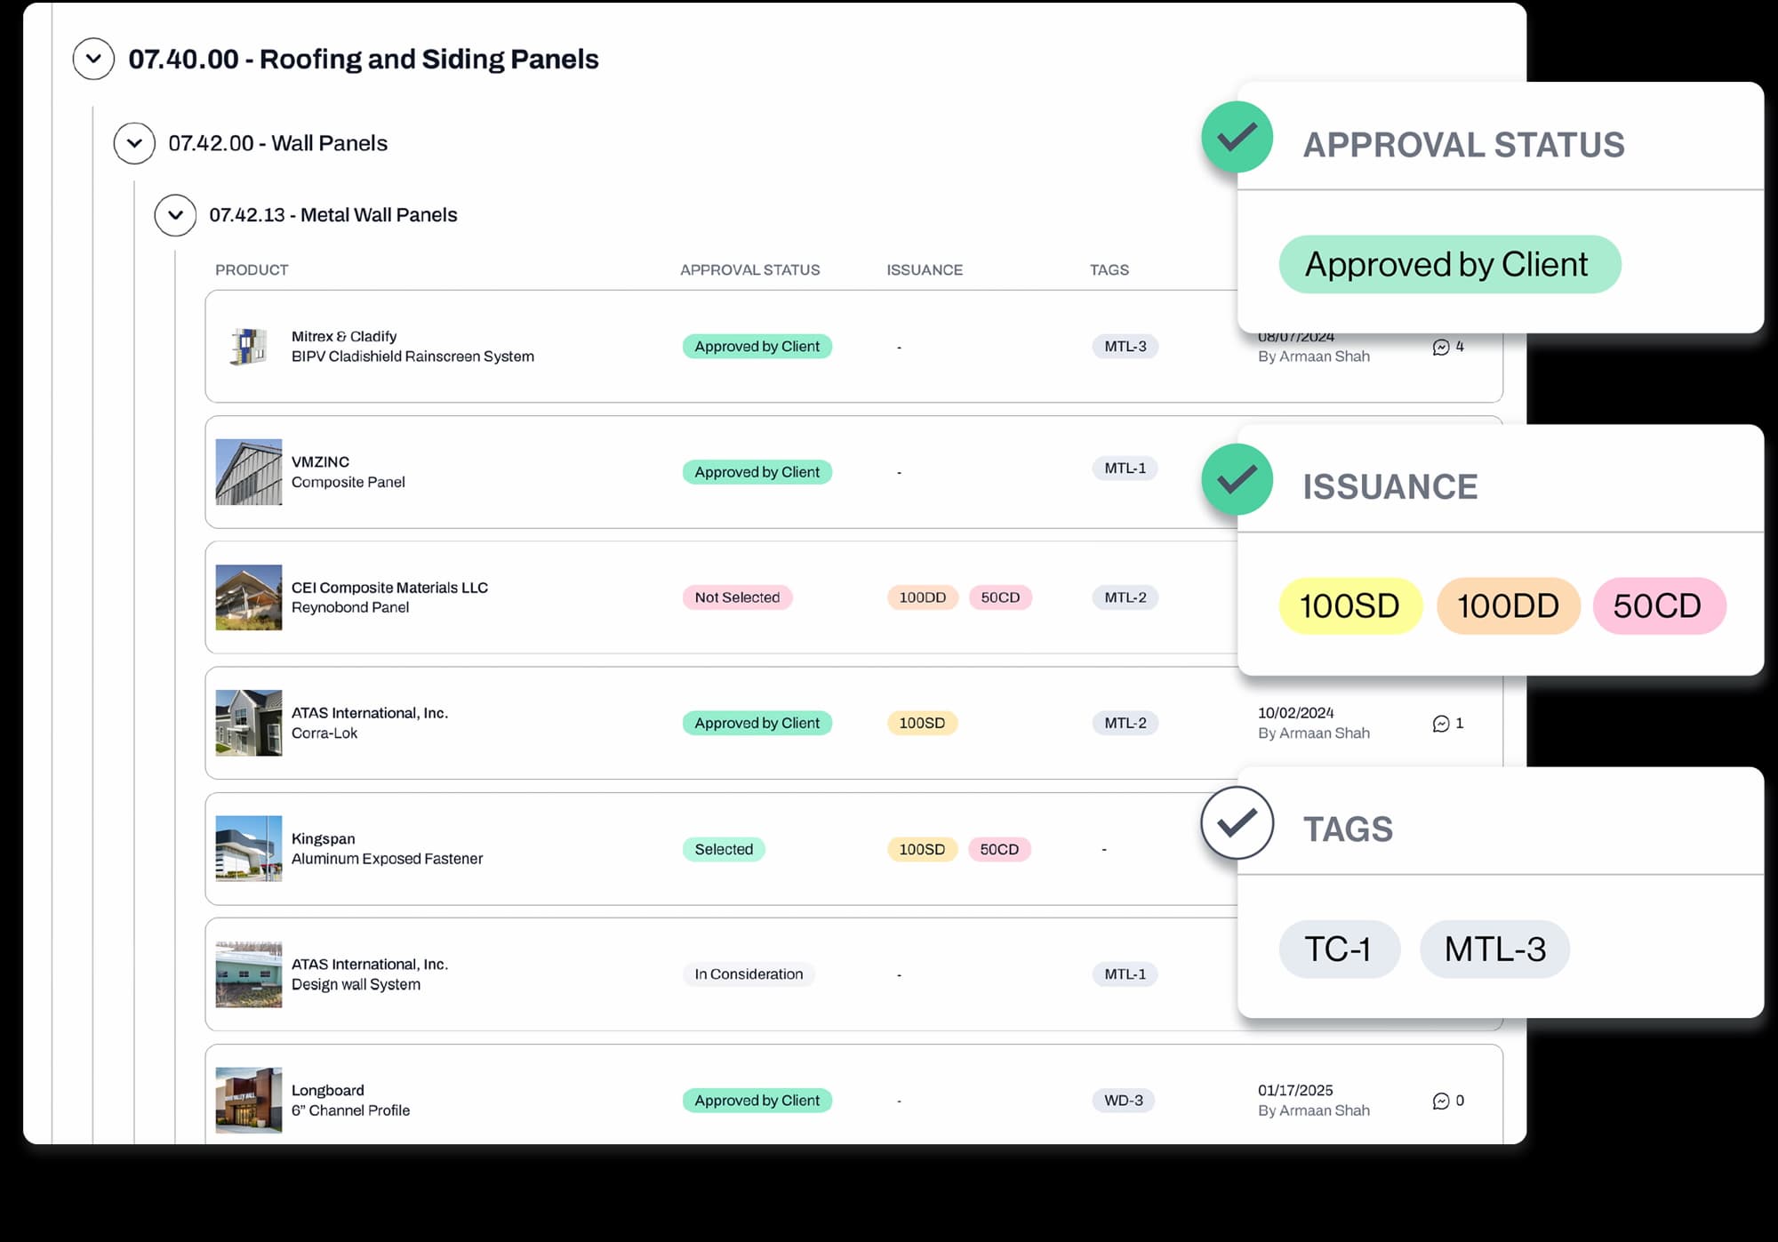Click the MTL-3 tag in Tags panel
This screenshot has width=1778, height=1242.
(1494, 950)
